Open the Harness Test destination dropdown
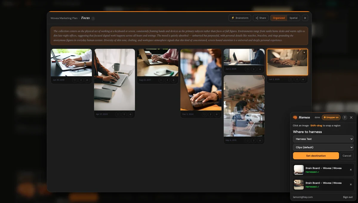 click(x=323, y=139)
